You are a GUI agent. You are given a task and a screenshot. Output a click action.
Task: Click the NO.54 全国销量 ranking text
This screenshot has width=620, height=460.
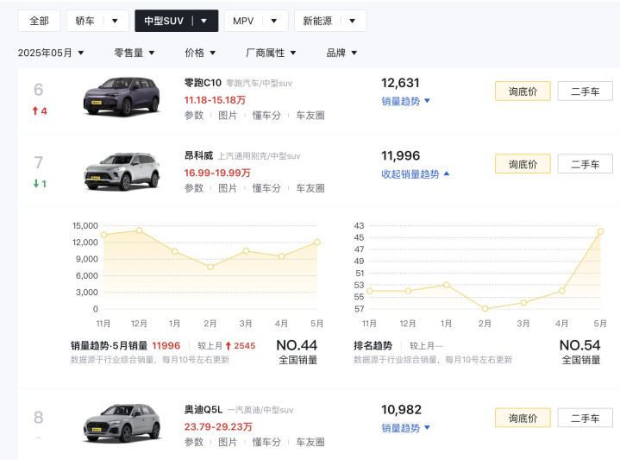coord(580,352)
